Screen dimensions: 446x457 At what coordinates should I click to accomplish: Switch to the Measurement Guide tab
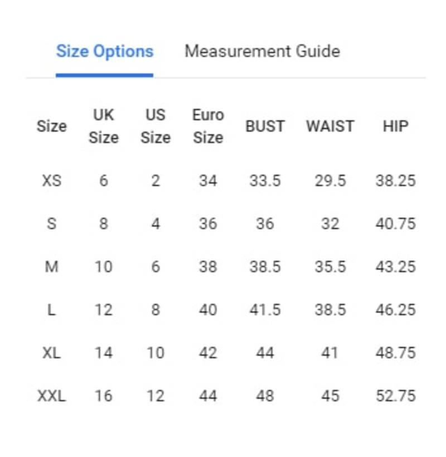[x=263, y=51]
